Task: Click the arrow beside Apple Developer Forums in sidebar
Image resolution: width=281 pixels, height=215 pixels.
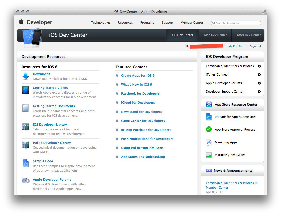Action: coord(259,83)
